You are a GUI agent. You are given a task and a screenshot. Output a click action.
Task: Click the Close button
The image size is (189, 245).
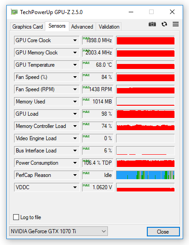point(163,231)
